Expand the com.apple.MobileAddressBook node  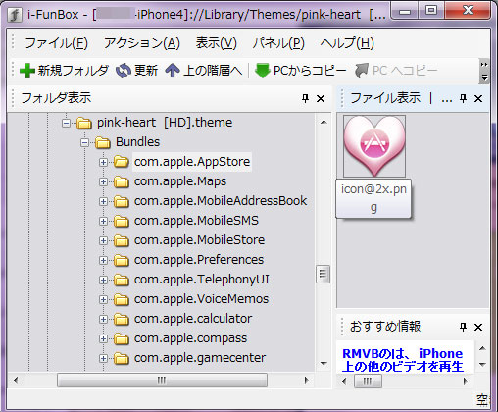[103, 201]
